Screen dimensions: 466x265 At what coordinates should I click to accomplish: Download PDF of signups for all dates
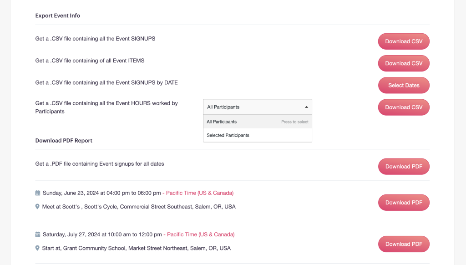(404, 166)
